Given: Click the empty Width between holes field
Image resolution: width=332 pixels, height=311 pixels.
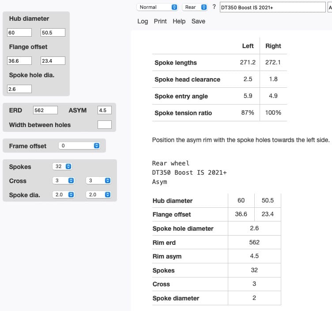Looking at the screenshot, I should coord(104,125).
